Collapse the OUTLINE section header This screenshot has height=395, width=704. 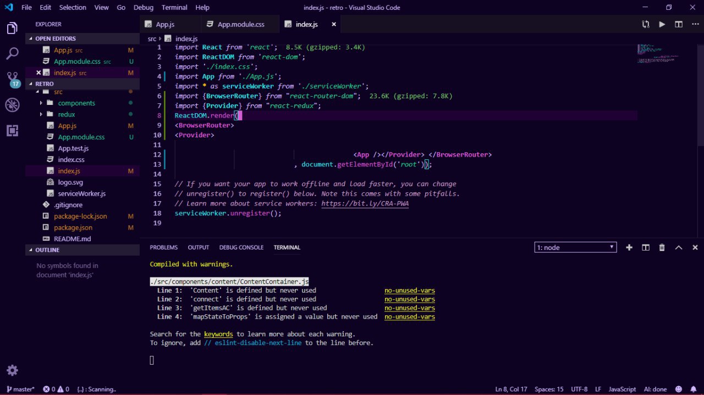48,250
